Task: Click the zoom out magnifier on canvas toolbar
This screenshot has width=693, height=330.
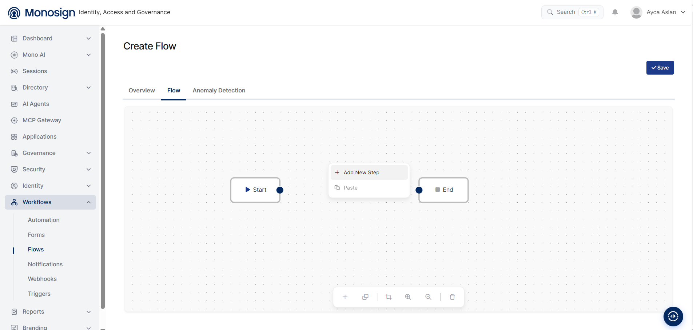Action: pyautogui.click(x=428, y=297)
